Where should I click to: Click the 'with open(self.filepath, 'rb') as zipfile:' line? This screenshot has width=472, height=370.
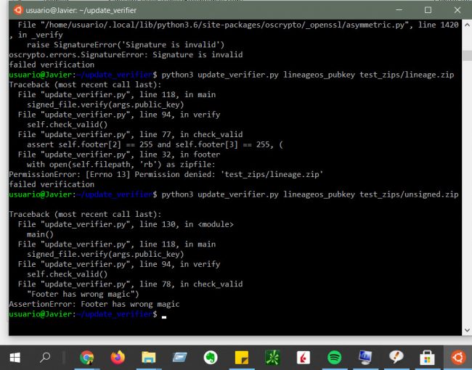121,165
